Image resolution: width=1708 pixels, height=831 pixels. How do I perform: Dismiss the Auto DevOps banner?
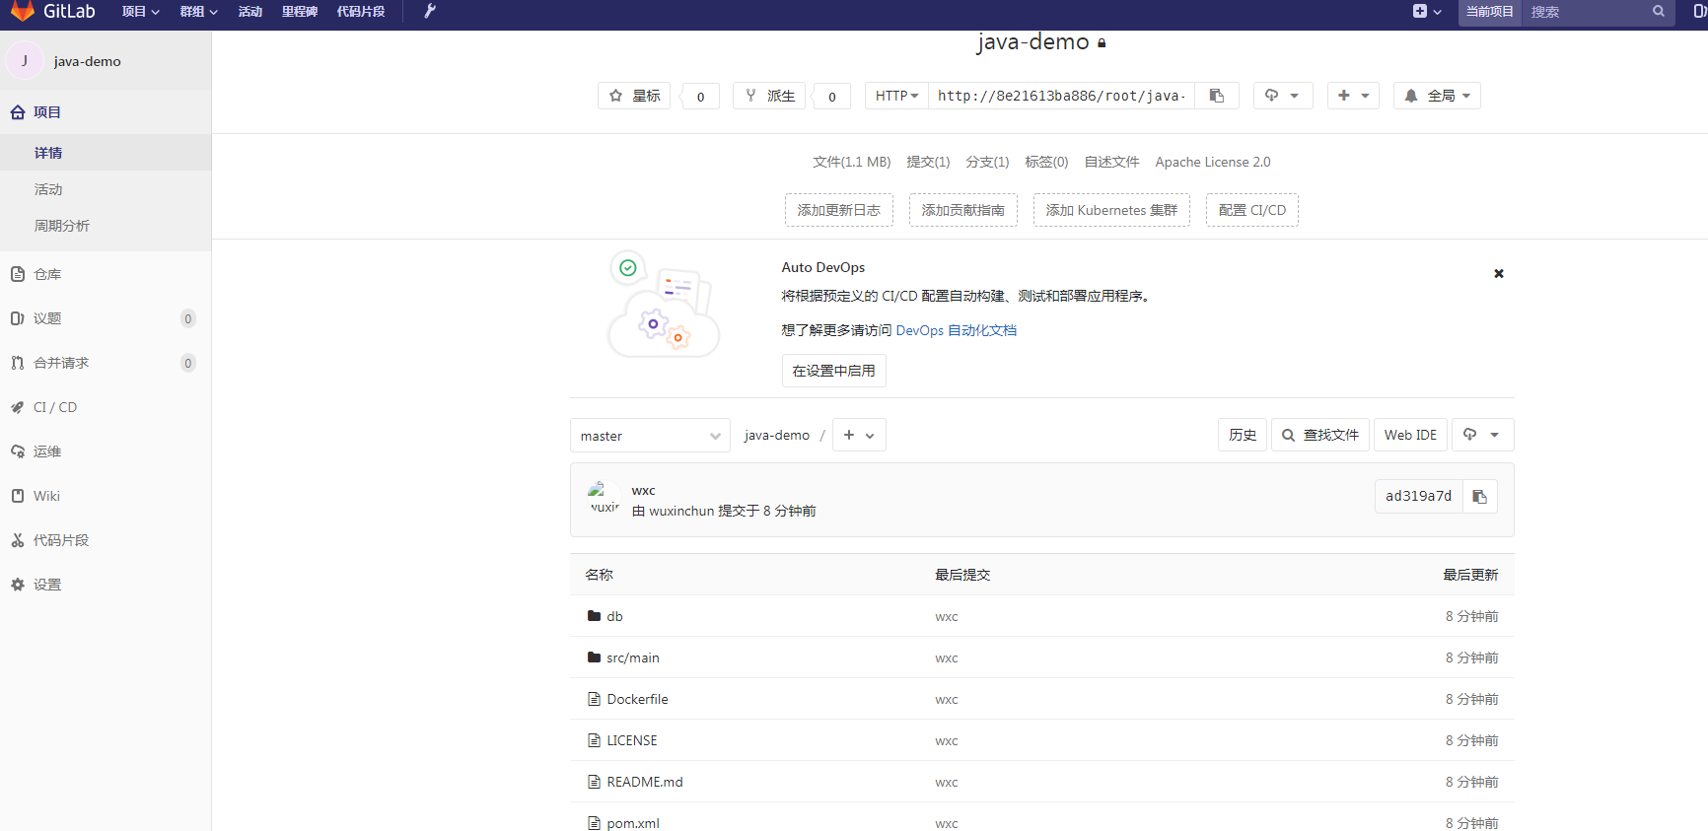(x=1499, y=274)
